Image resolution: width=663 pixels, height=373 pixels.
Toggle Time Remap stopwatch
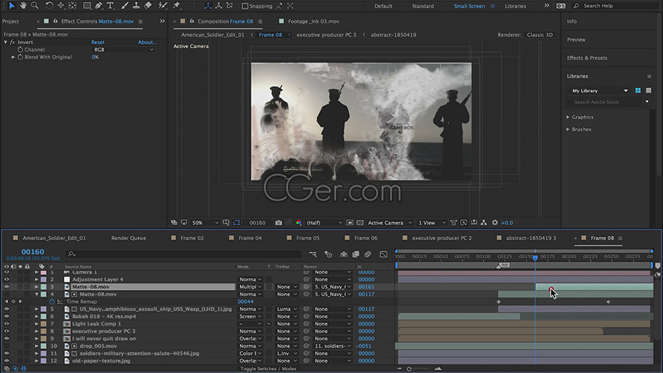(52, 301)
